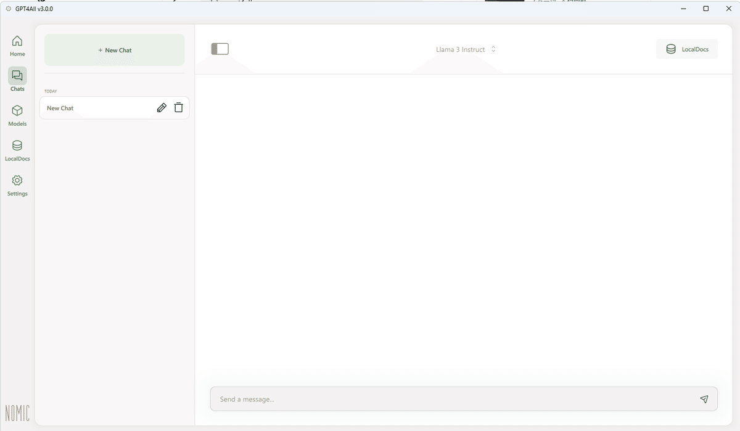Focus the Send a message input field
The image size is (740, 431).
pos(464,399)
